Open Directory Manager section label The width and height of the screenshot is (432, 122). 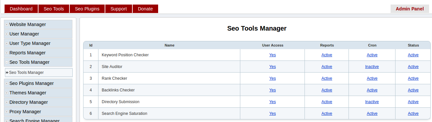pyautogui.click(x=29, y=102)
